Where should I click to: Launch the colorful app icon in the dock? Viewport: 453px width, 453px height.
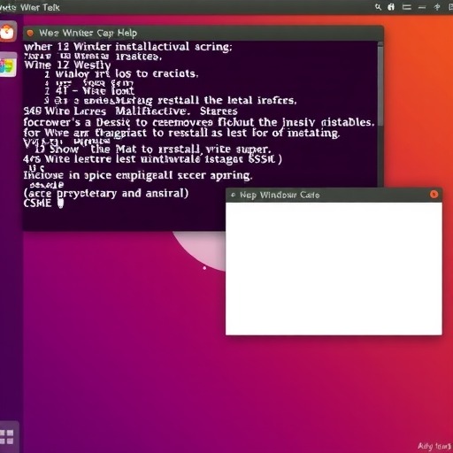pos(8,65)
